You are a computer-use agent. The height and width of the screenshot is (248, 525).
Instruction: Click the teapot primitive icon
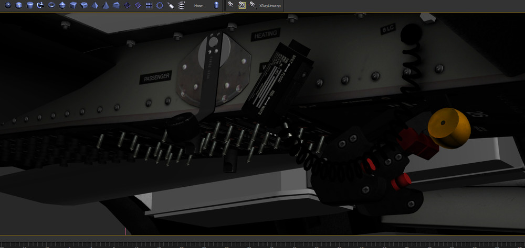click(40, 6)
